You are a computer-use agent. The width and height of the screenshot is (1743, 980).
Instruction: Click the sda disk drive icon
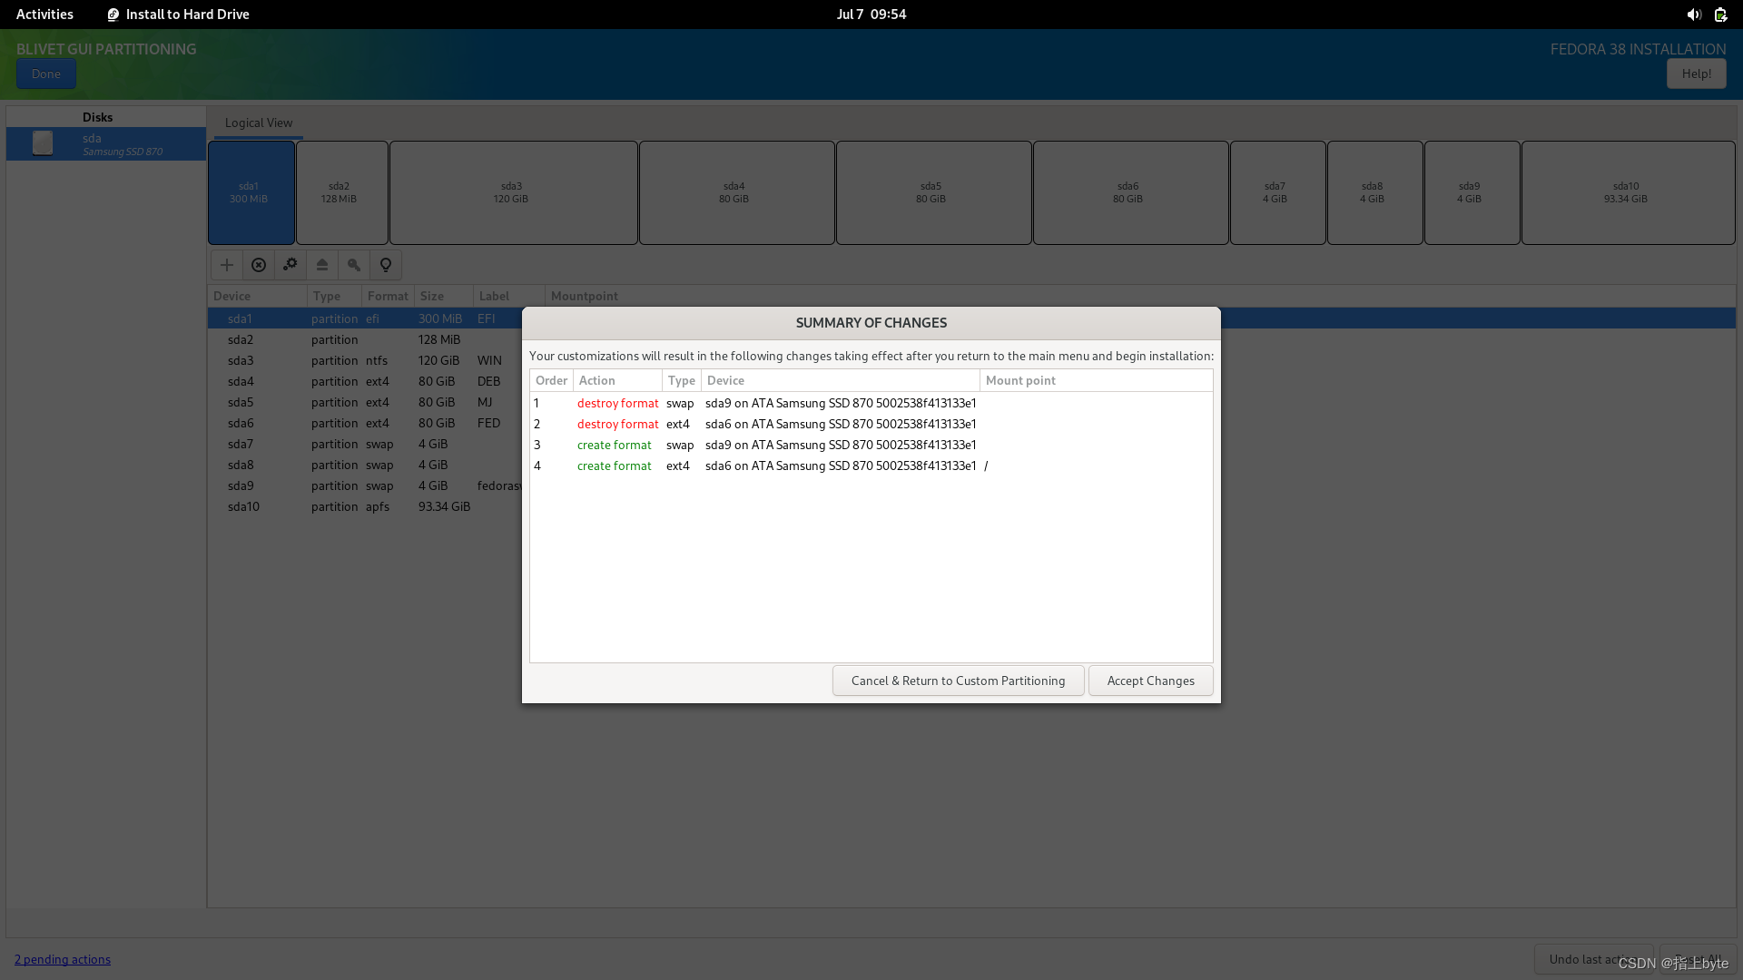tap(43, 143)
